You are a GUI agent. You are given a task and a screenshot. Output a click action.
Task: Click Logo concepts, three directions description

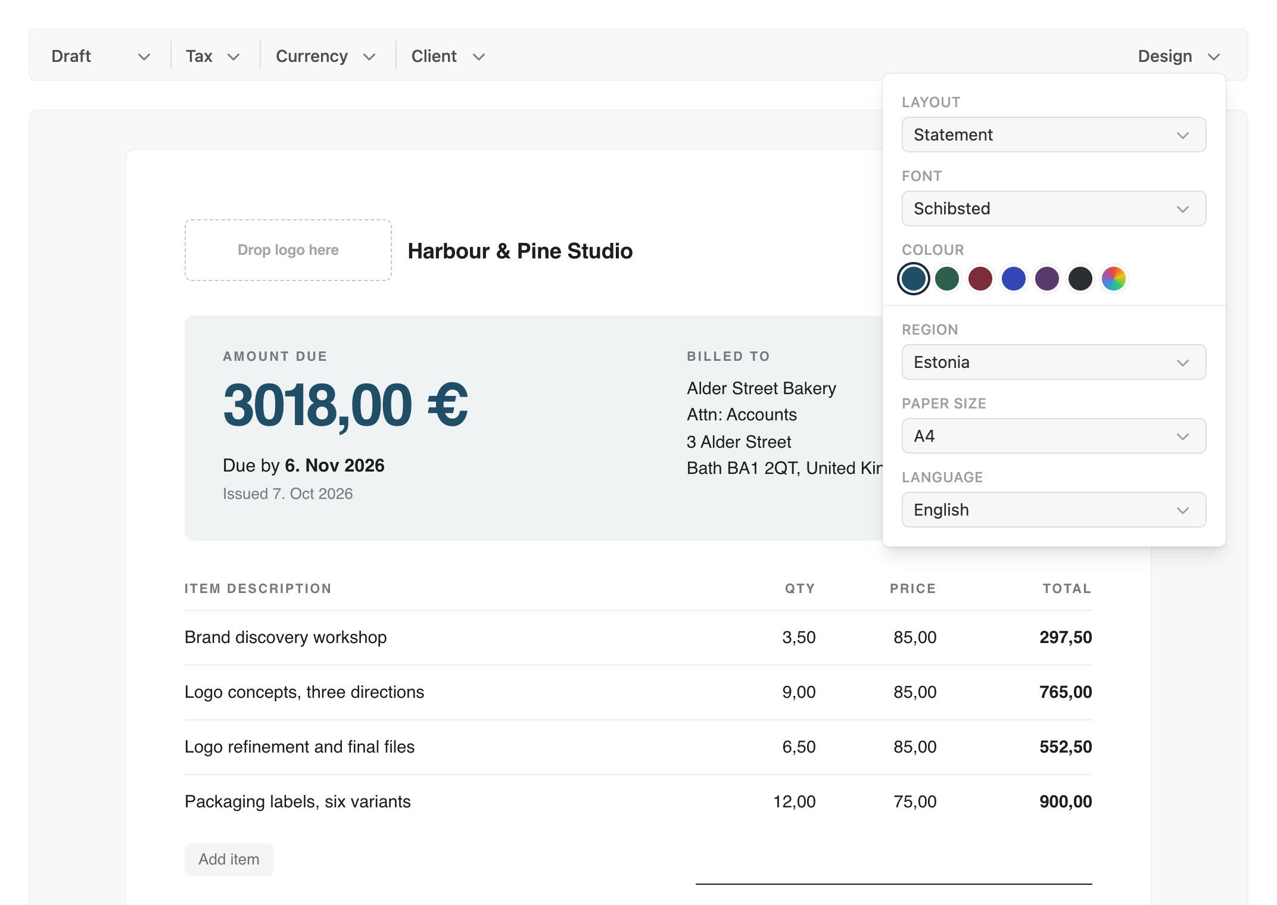[304, 692]
